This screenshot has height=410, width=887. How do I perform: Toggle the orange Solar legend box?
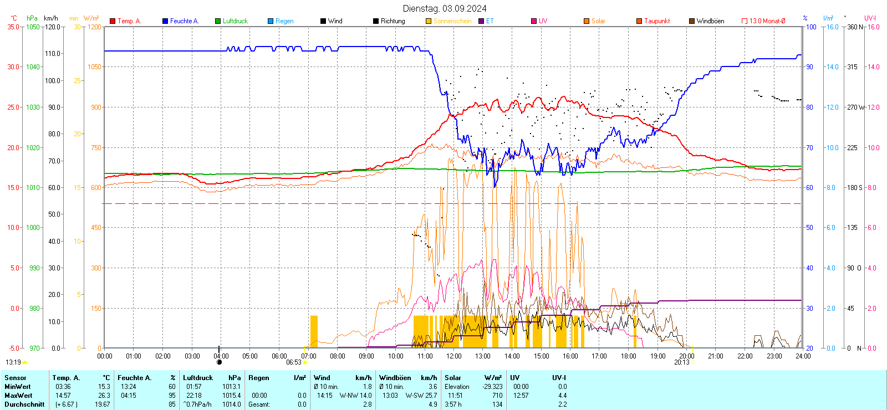click(x=587, y=21)
